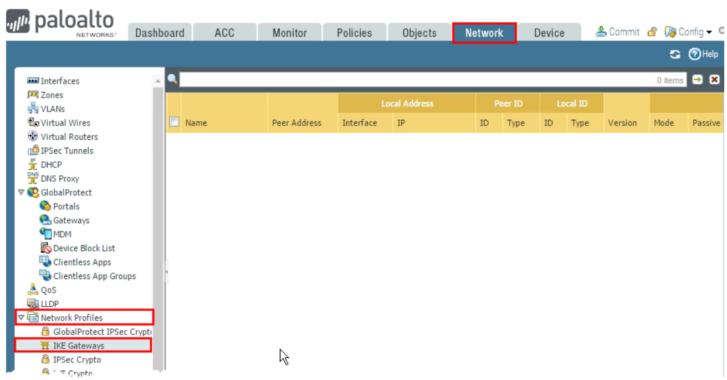This screenshot has width=727, height=380.
Task: Open the Objects tab
Action: pos(419,33)
